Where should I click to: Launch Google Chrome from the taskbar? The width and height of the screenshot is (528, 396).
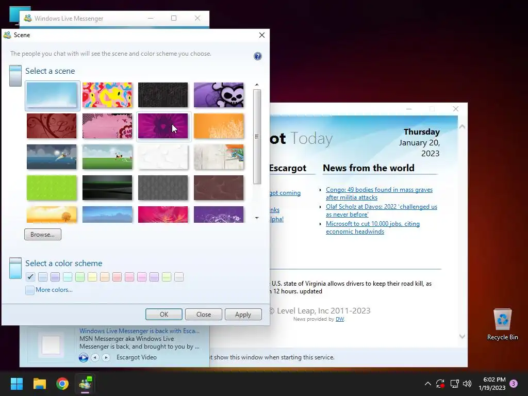point(62,384)
